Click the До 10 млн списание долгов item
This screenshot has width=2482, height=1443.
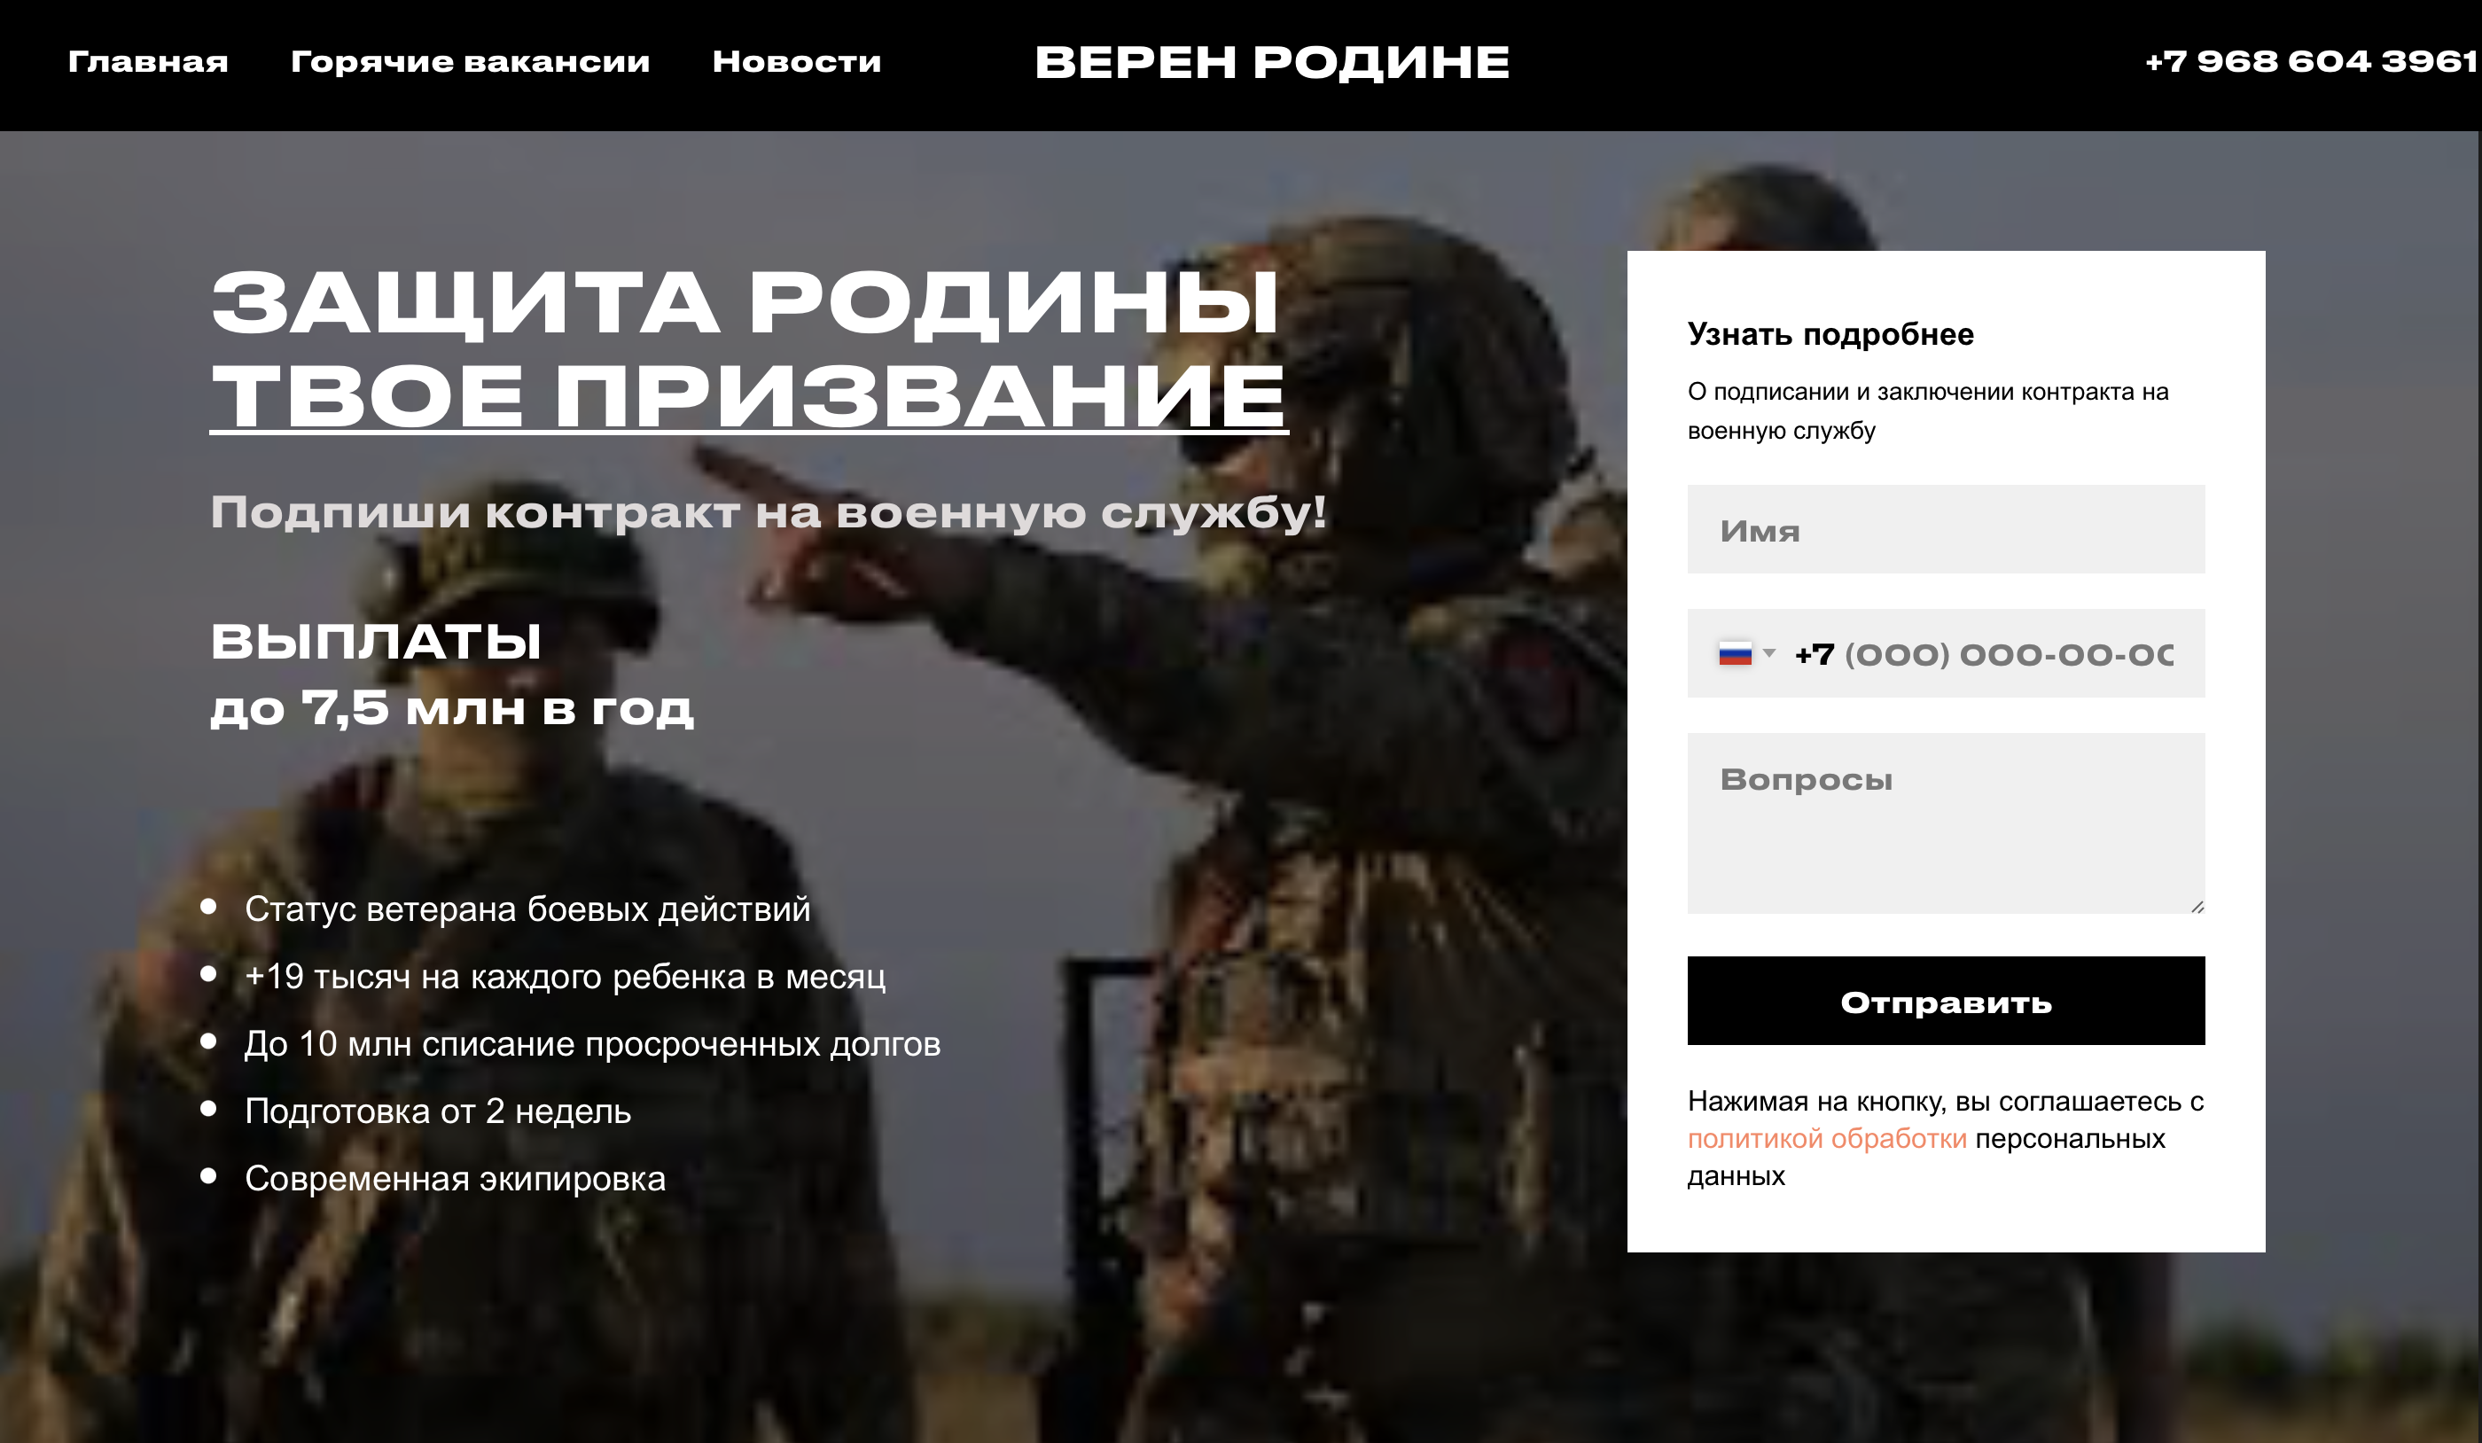(x=592, y=1044)
